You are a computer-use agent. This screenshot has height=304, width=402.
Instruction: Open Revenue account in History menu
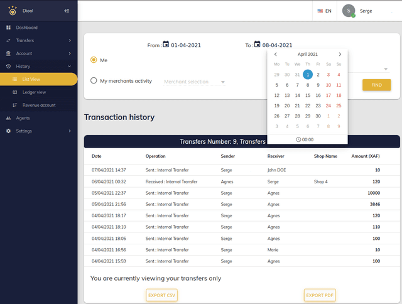coord(38,105)
